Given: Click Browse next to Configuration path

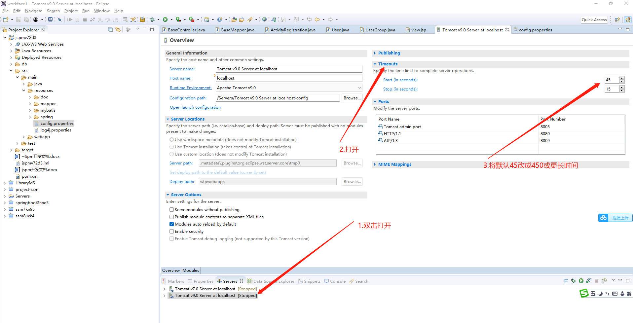Looking at the screenshot, I should coord(352,98).
